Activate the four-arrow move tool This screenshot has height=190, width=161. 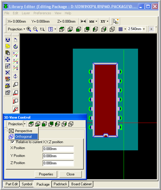click(8, 59)
